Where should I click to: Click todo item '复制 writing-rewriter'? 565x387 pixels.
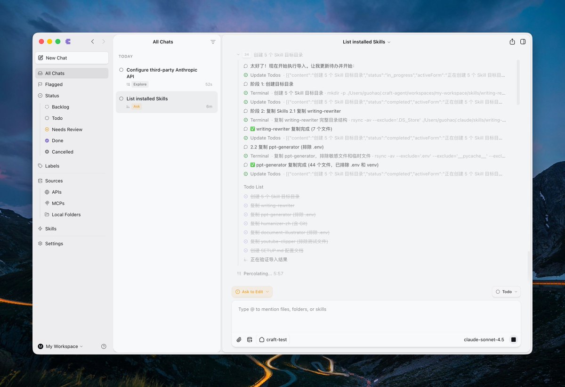point(272,206)
